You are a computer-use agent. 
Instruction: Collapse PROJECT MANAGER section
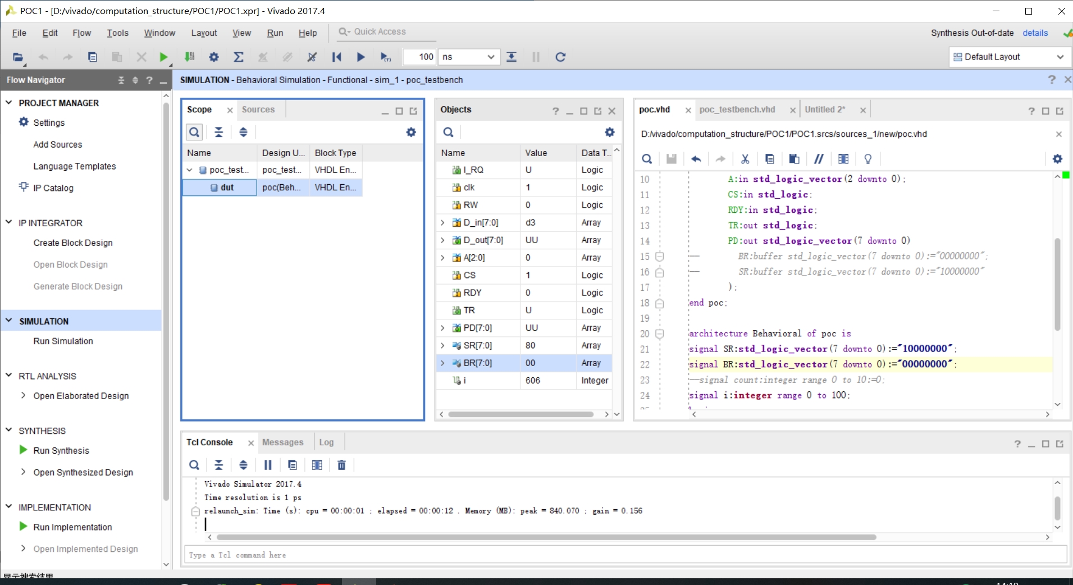pyautogui.click(x=9, y=102)
